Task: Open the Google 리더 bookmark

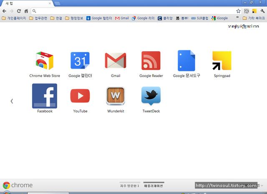Action: coord(143,18)
